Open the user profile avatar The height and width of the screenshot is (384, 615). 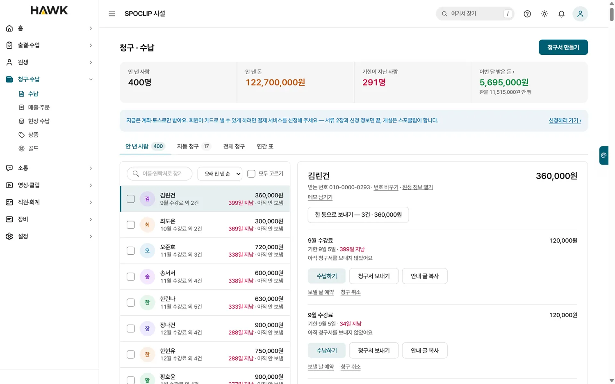click(580, 14)
